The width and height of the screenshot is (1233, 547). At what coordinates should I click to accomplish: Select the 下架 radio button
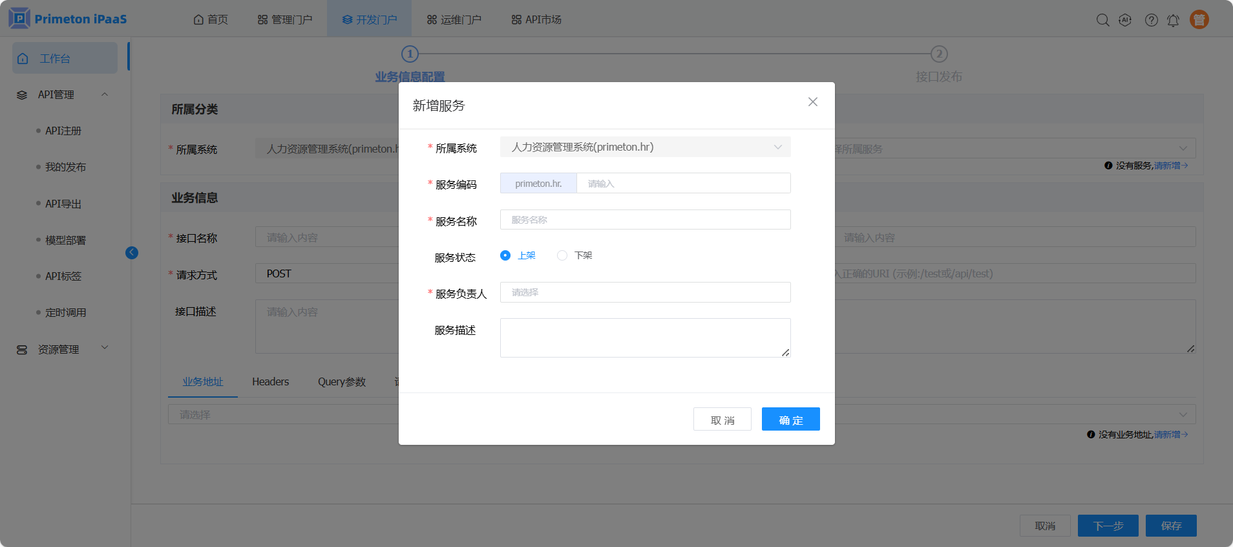click(562, 255)
